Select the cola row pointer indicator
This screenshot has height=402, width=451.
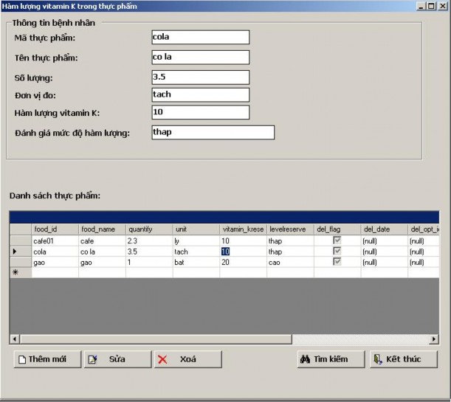20,252
